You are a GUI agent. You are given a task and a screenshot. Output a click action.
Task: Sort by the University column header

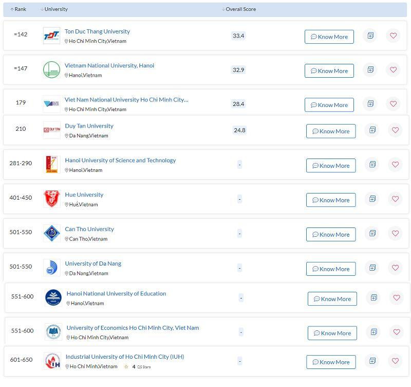click(x=54, y=9)
